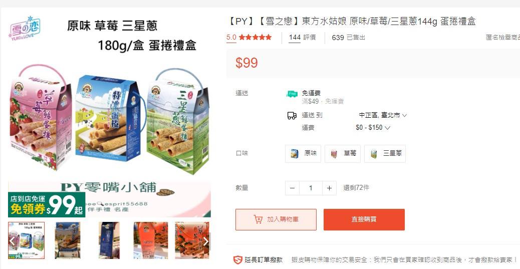Expand the $0 - $150 shipping fee dropdown
This screenshot has width=520, height=269.
click(x=373, y=127)
